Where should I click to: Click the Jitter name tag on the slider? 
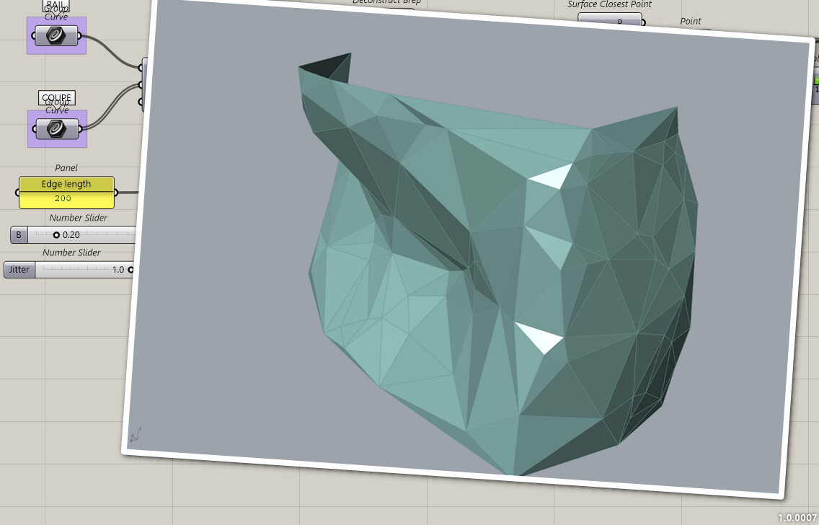tap(18, 269)
